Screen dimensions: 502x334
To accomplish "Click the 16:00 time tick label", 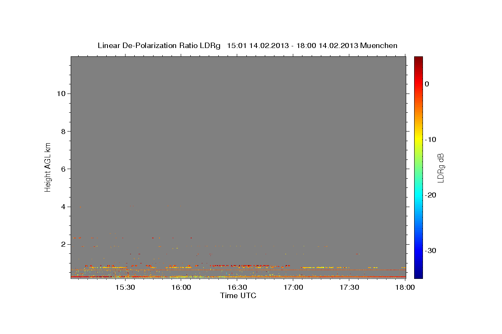I will point(181,288).
